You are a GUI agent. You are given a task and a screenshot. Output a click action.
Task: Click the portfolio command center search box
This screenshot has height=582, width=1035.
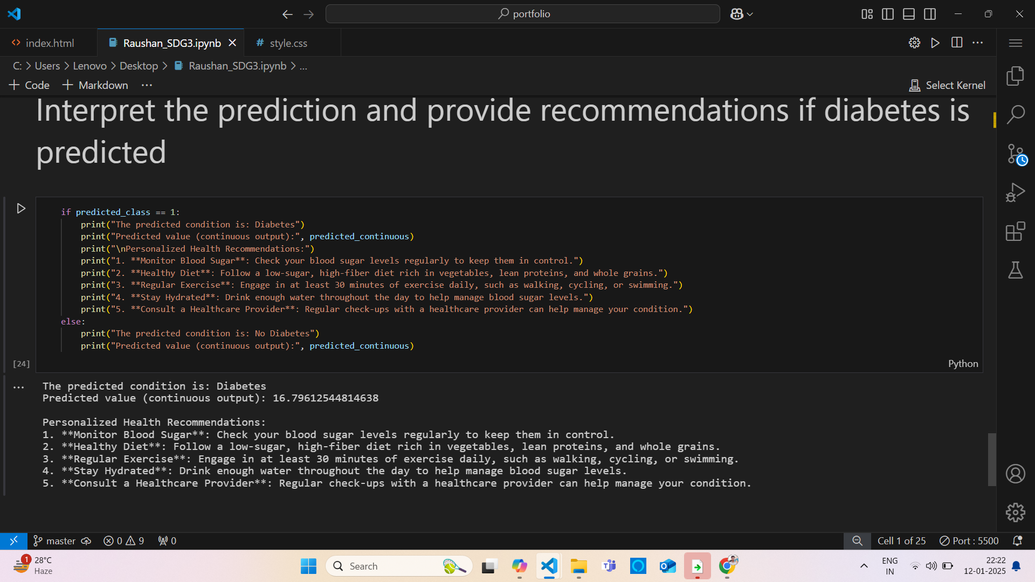coord(522,14)
